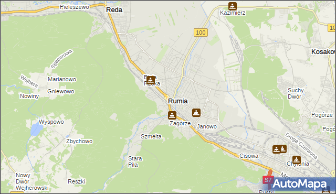Click the yellow road 100 shield near Rumia

201,33
